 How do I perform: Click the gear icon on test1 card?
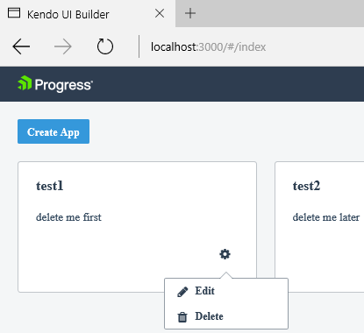pos(225,254)
